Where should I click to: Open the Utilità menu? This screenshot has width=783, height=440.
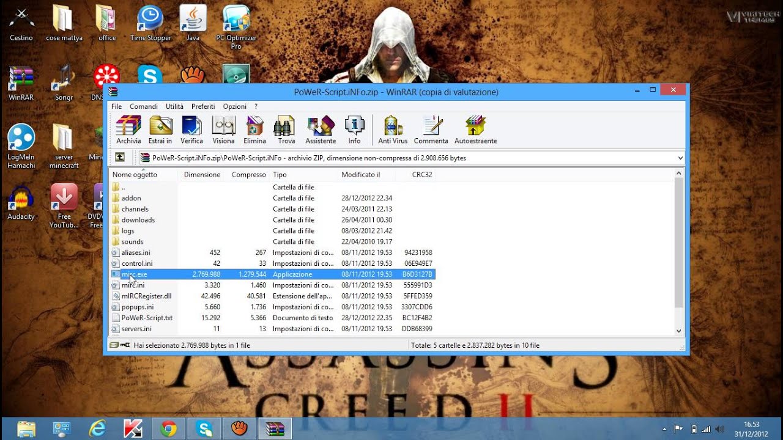click(x=174, y=106)
